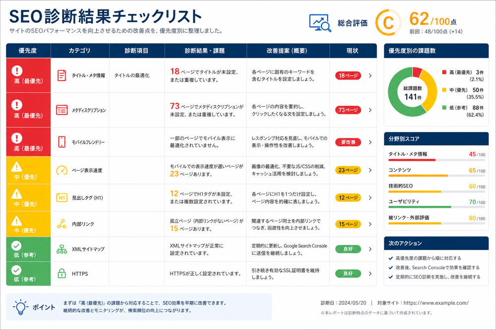The width and height of the screenshot is (496, 330).
Task: Expand the モバイルフレンドリー row chevron
Action: click(x=370, y=142)
